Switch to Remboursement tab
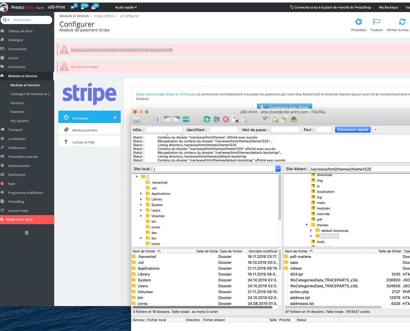This screenshot has width=410, height=331. [89, 129]
